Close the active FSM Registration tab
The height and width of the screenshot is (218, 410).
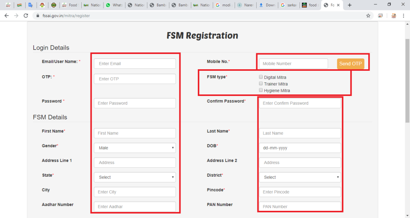tap(338, 5)
